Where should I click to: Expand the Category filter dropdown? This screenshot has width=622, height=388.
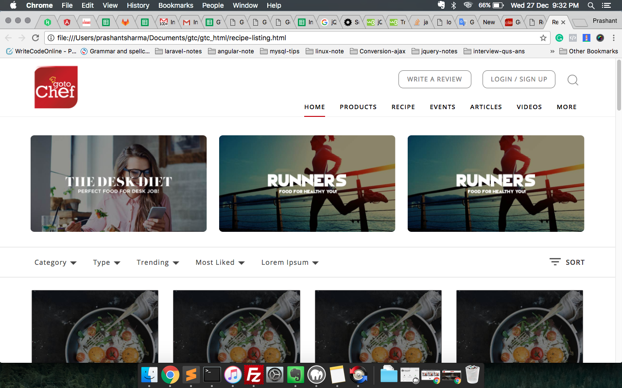[55, 262]
